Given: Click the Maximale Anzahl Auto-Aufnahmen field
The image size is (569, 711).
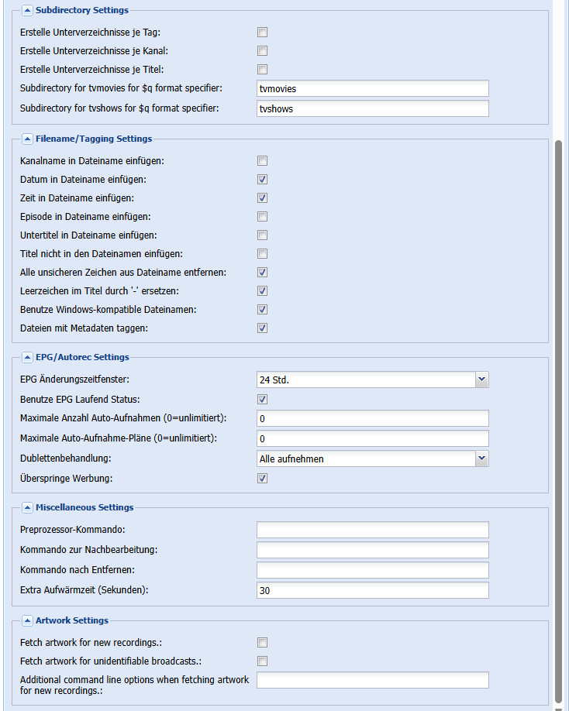Looking at the screenshot, I should (x=372, y=419).
